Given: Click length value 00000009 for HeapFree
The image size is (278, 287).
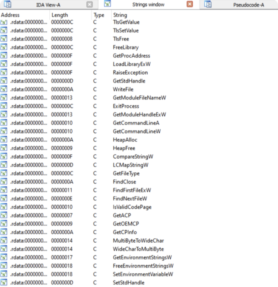Looking at the screenshot, I should pos(62,148).
